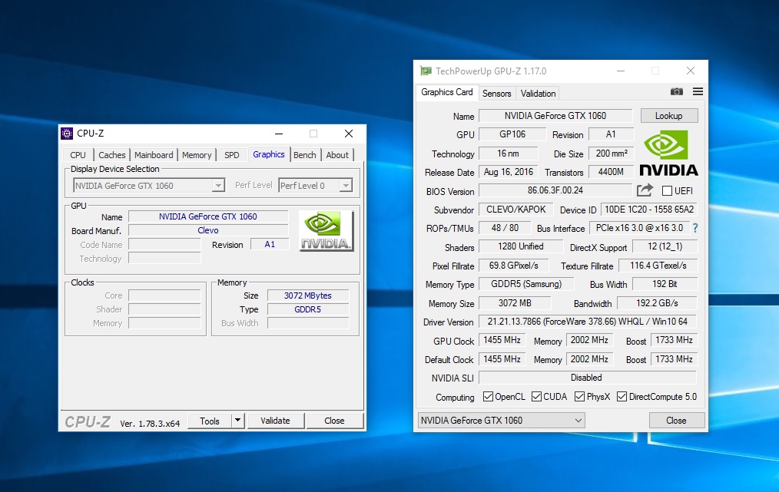Toggle the CUDA checkbox
This screenshot has width=779, height=492.
[x=536, y=396]
